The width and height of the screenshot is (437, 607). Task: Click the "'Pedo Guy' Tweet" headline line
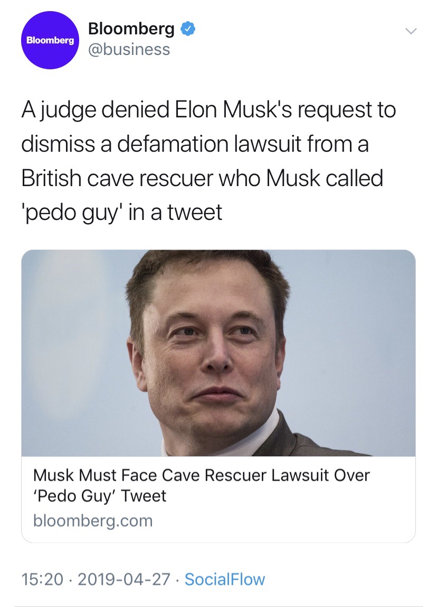100,496
